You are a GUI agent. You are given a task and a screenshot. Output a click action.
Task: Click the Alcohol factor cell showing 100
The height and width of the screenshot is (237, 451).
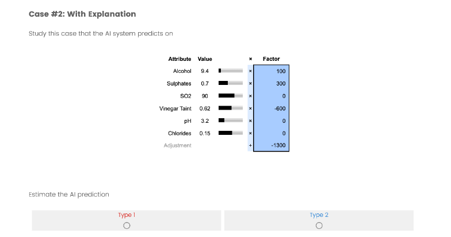(x=271, y=71)
